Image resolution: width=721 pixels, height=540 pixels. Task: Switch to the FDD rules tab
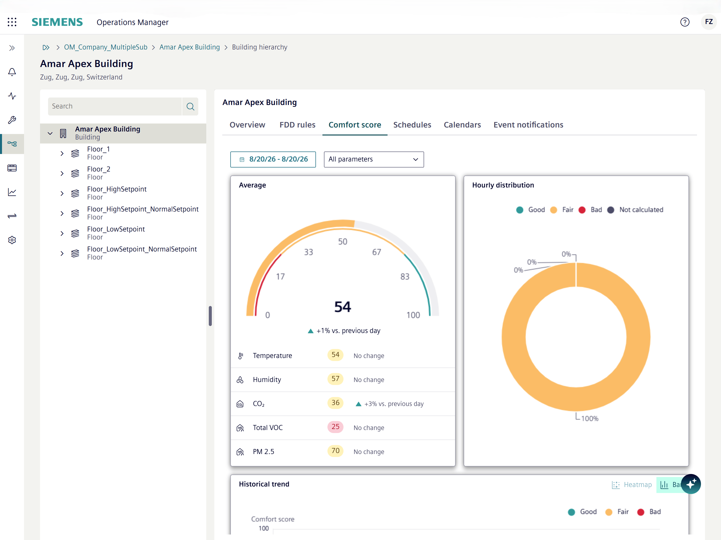(x=297, y=125)
